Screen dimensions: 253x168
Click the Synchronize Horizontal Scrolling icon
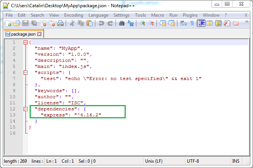coord(172,23)
